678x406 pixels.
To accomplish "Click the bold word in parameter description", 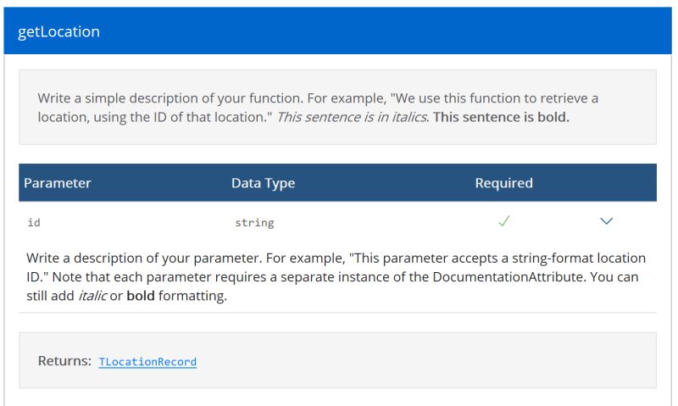I will [142, 297].
